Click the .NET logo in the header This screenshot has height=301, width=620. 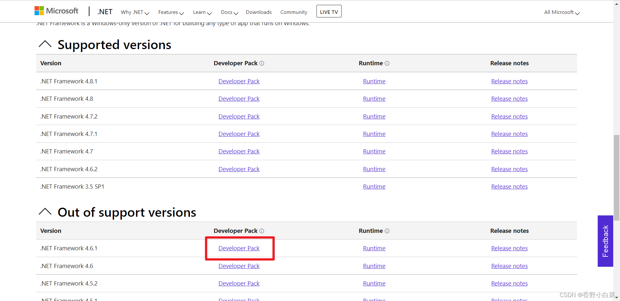click(x=105, y=11)
